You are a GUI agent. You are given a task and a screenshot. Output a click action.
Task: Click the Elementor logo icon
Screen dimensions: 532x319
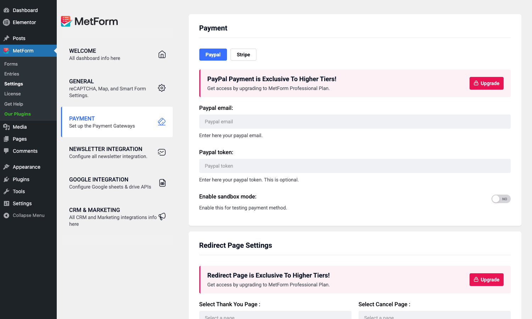click(6, 22)
